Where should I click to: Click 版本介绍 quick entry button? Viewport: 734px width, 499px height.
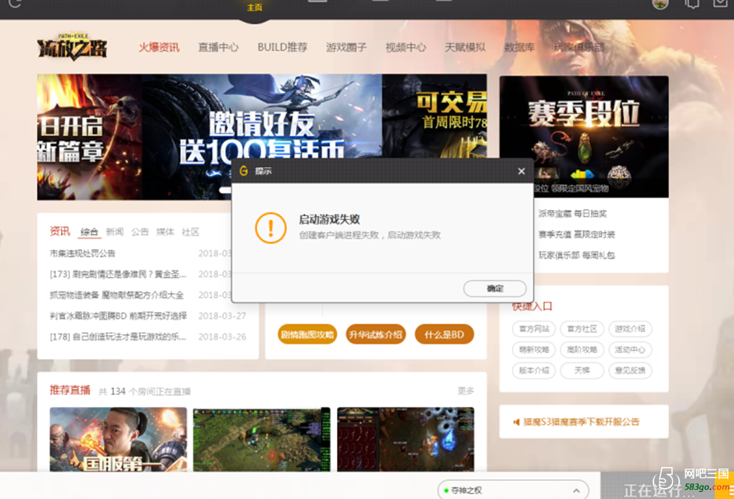coord(534,370)
